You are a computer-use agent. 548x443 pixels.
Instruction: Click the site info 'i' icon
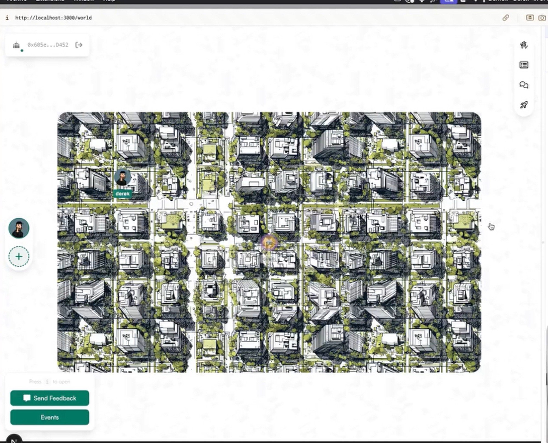pyautogui.click(x=7, y=18)
